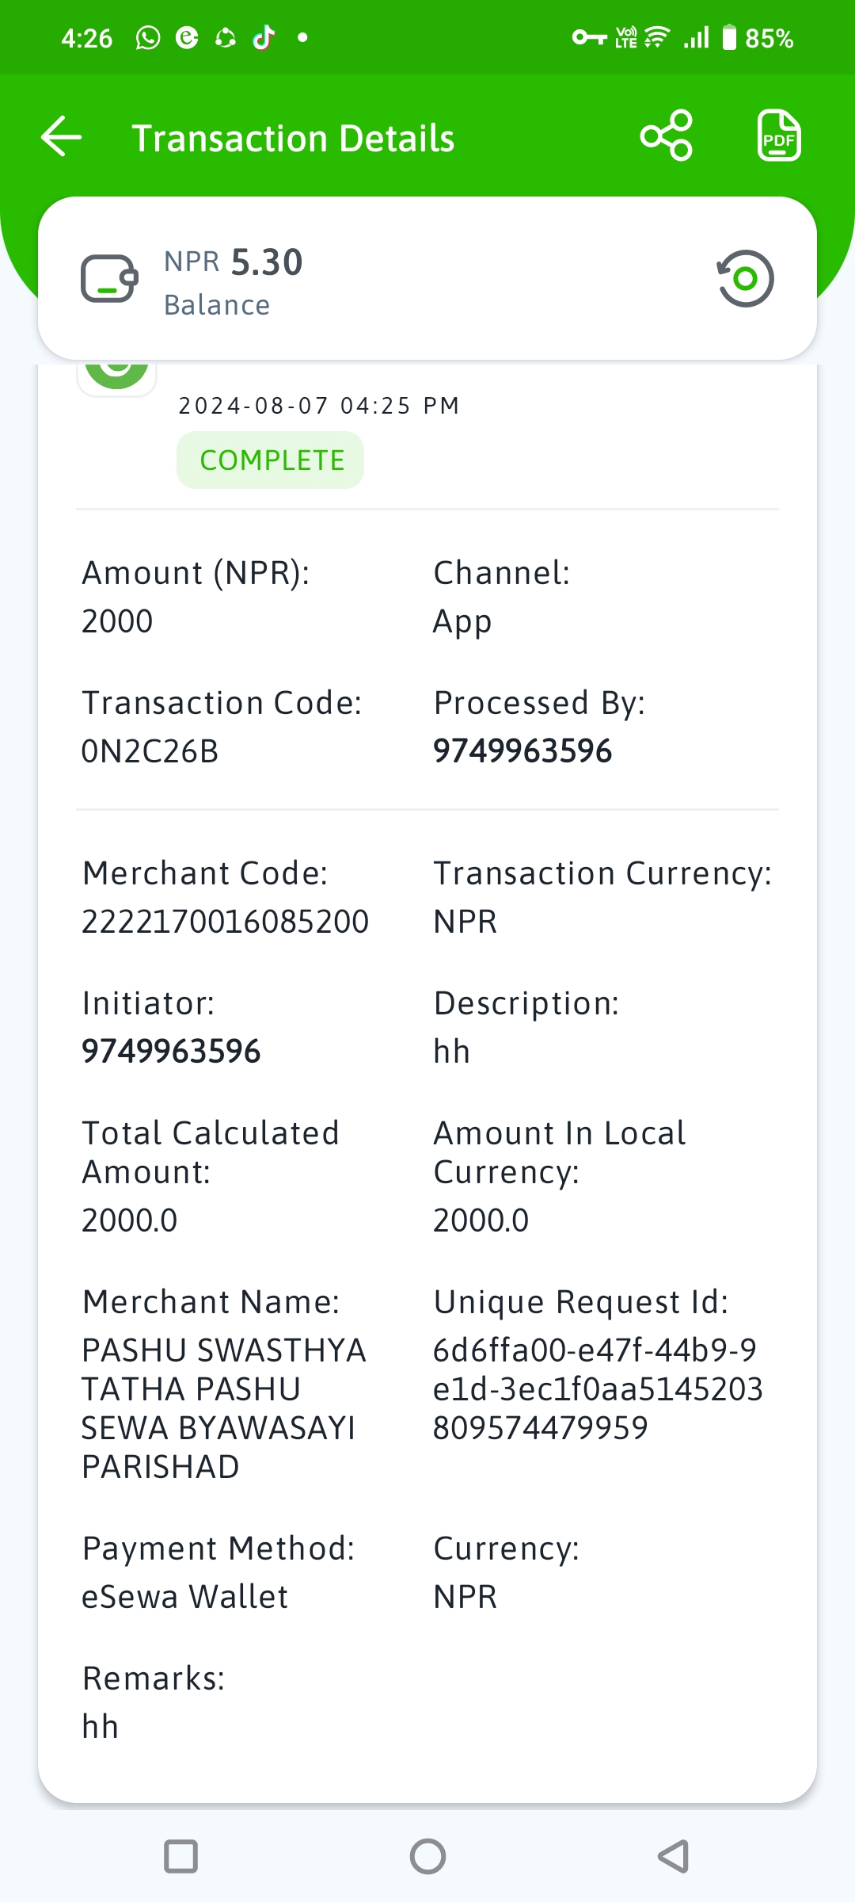Tap the Android back triangle
Viewport: 855px width, 1902px height.
674,1856
